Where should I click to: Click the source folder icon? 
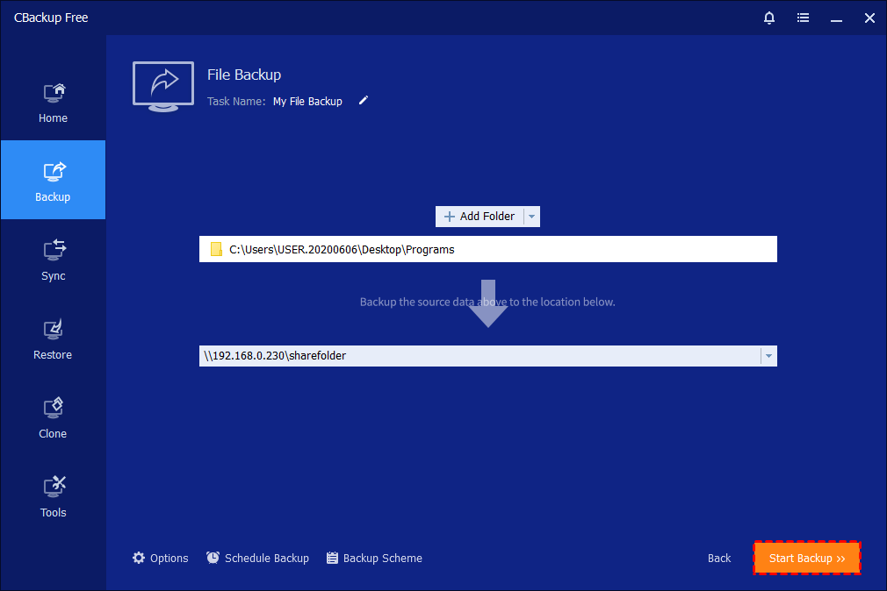pos(216,250)
